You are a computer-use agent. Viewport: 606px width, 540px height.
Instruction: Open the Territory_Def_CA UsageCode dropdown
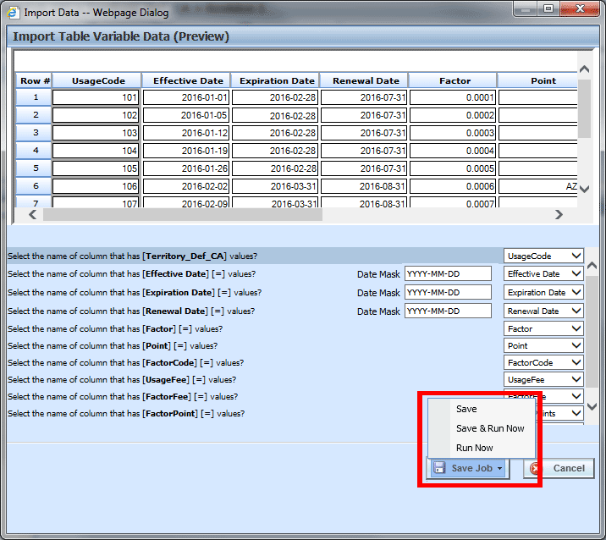[x=543, y=256]
